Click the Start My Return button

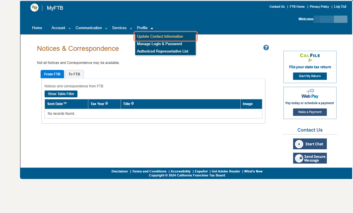[x=310, y=76]
